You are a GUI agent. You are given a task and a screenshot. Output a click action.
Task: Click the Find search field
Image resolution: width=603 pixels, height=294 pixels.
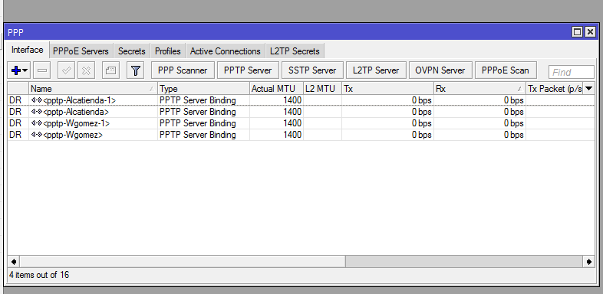572,72
